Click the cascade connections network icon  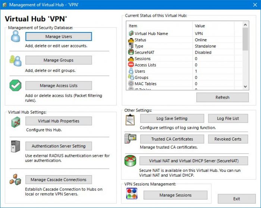15,180
